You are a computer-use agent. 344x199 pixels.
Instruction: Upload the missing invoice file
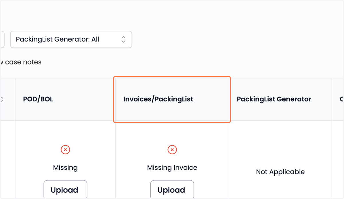tap(172, 190)
